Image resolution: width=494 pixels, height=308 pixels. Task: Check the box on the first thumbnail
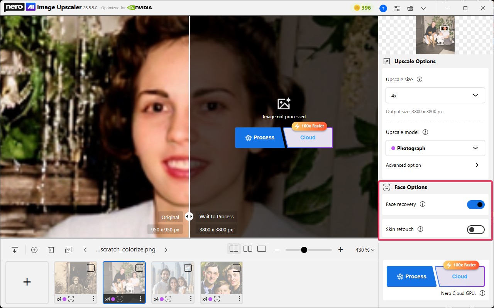(91, 268)
